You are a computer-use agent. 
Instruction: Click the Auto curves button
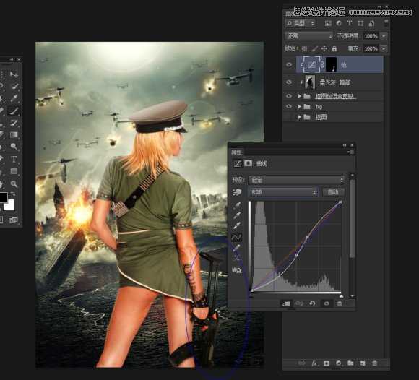(x=333, y=192)
